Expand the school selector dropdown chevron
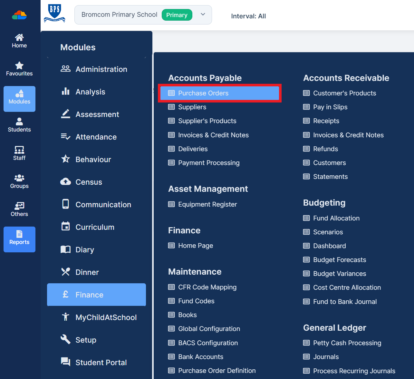This screenshot has height=379, width=414. pyautogui.click(x=203, y=15)
